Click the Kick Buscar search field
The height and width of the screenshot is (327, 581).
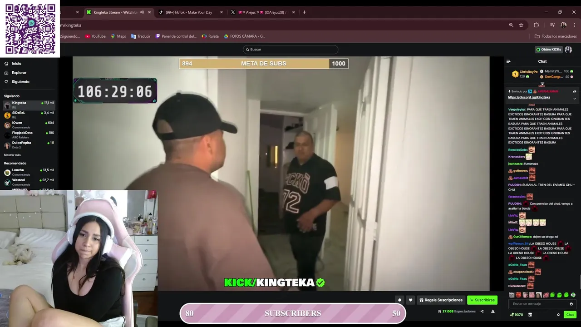[x=290, y=50]
